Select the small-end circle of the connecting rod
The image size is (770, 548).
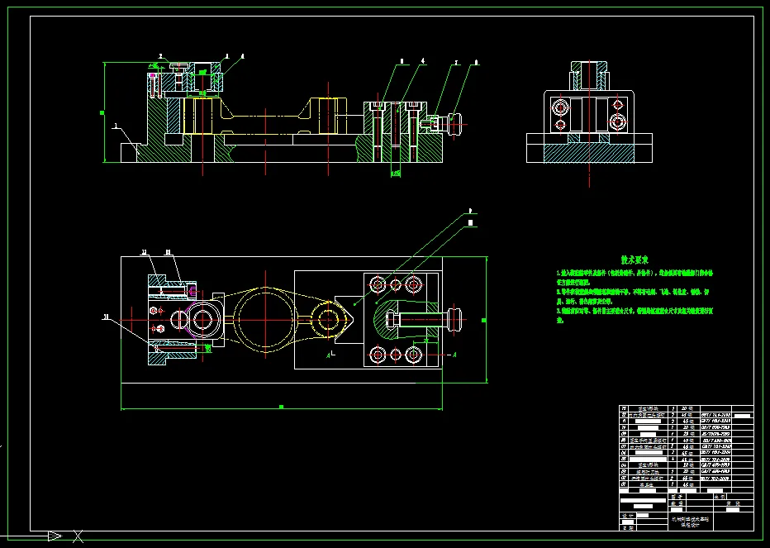pyautogui.click(x=327, y=320)
